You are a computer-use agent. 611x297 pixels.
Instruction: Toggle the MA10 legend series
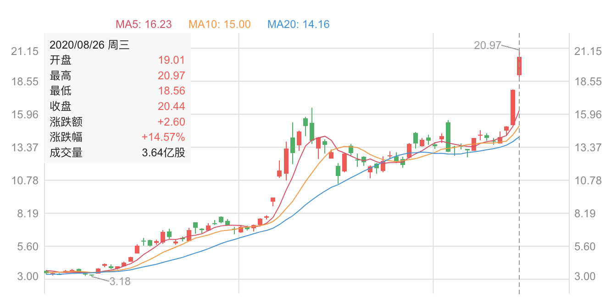[x=220, y=24]
